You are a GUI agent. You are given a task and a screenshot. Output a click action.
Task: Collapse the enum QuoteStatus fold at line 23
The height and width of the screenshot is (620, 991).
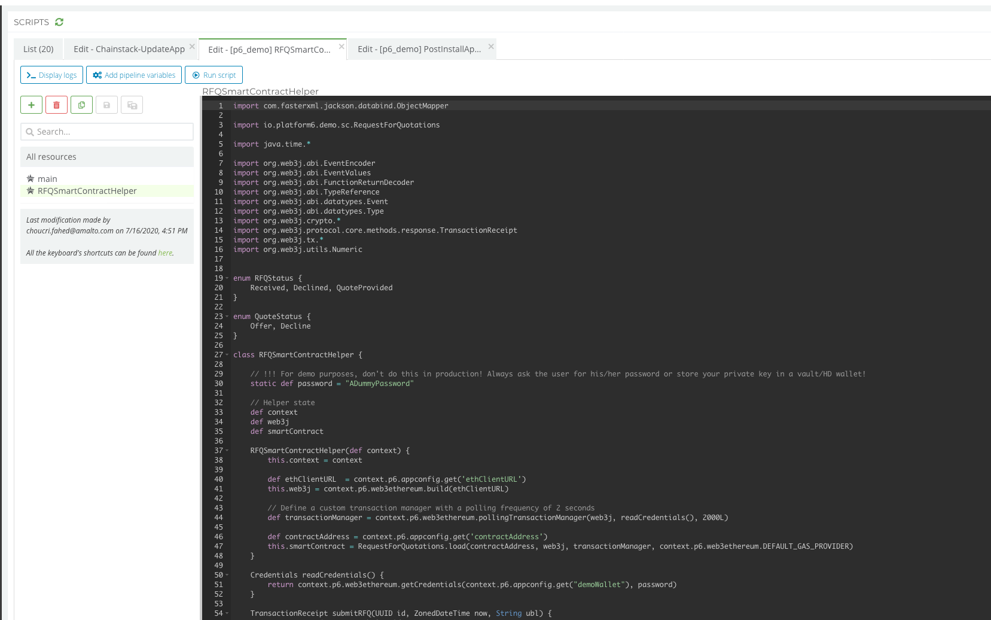[x=227, y=317]
